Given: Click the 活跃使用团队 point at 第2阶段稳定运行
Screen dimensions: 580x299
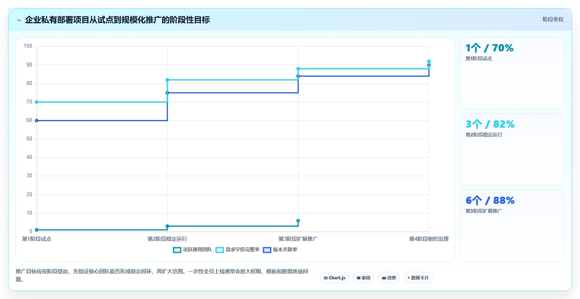Looking at the screenshot, I should click(x=167, y=226).
